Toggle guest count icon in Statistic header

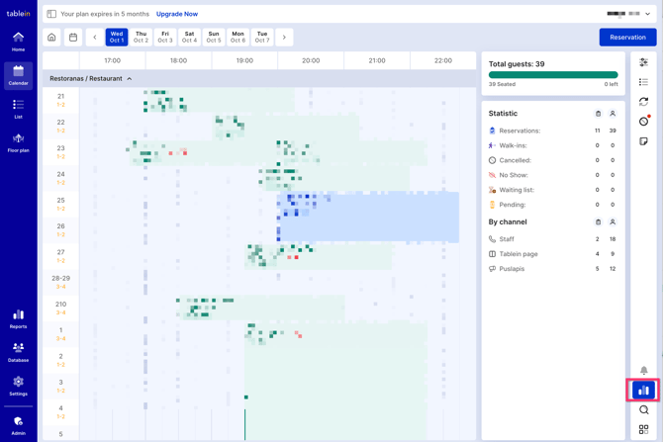[x=613, y=114]
